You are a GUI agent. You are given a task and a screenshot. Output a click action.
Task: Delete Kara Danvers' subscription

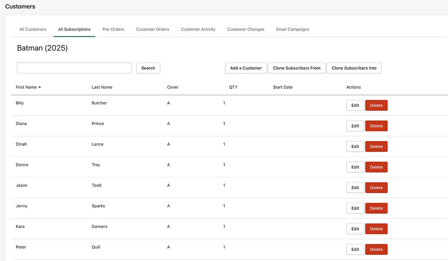[376, 229]
